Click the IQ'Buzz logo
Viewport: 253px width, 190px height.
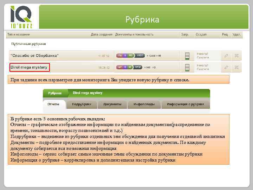(21, 17)
